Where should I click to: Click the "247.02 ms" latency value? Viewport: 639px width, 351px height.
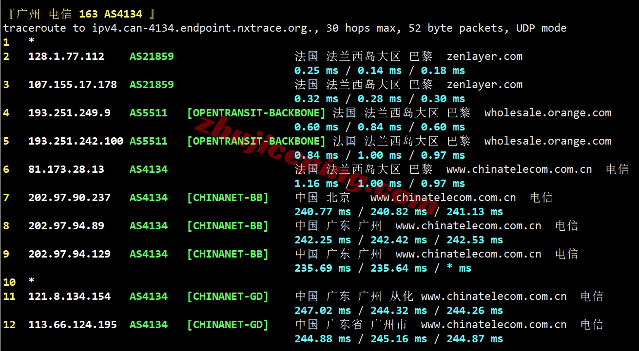pos(323,311)
